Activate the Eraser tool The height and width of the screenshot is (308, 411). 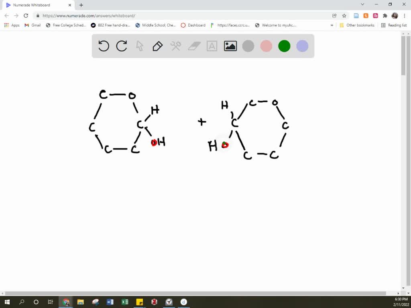pos(193,46)
